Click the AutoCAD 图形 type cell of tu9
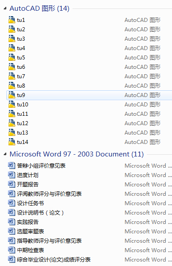 [x=142, y=95]
